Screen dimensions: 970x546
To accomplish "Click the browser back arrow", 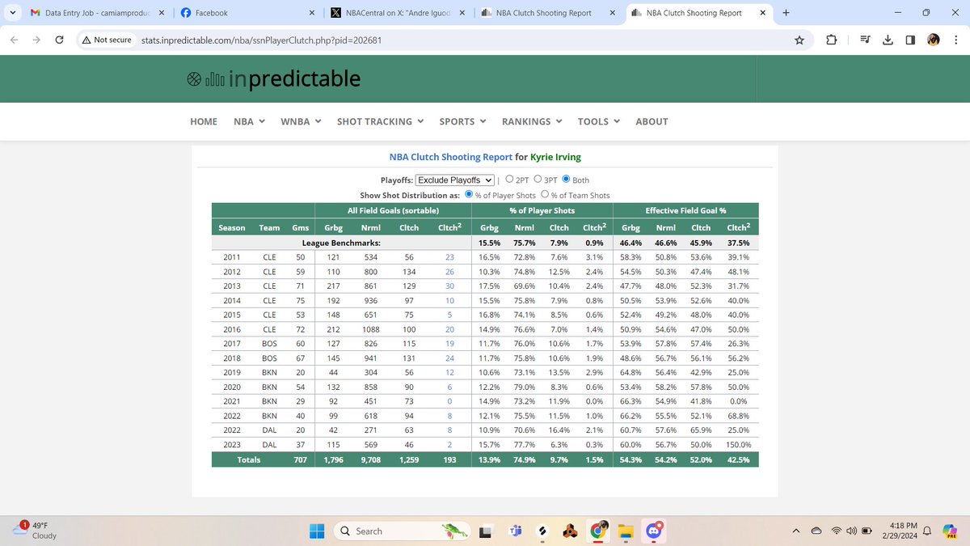I will coord(15,40).
